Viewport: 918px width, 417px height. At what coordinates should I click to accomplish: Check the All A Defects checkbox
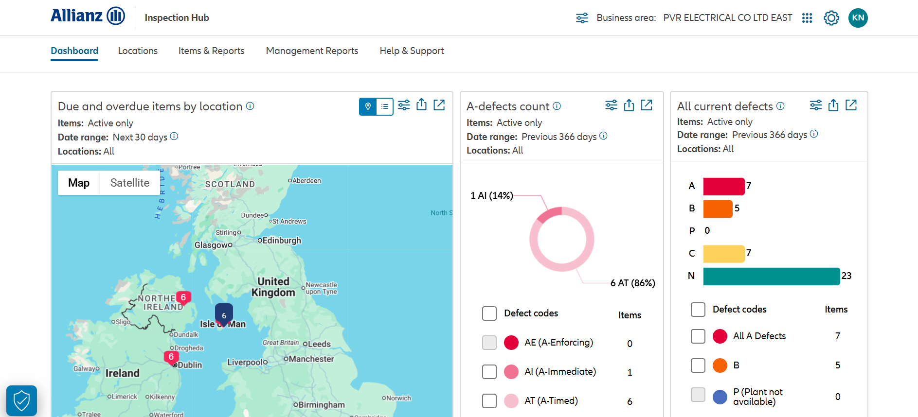pos(698,336)
